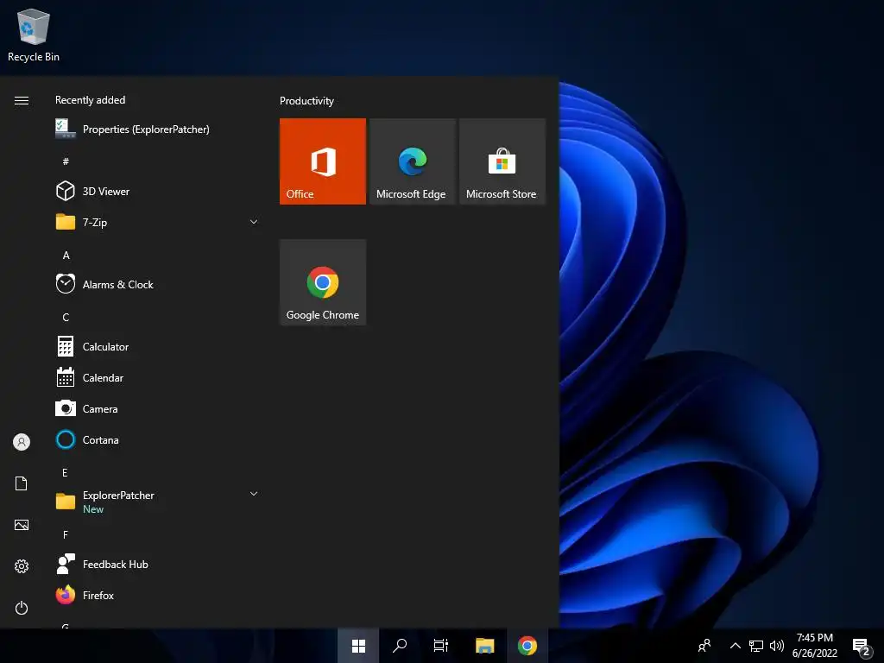Expand the ExplorerPatcher folder chevron
Screen dimensions: 884x663
pyautogui.click(x=254, y=493)
